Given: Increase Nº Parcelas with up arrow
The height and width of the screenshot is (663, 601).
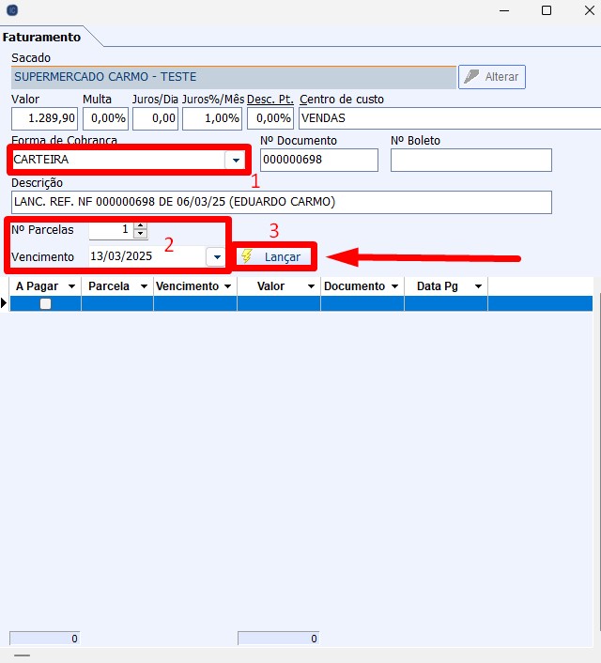Looking at the screenshot, I should coord(140,225).
